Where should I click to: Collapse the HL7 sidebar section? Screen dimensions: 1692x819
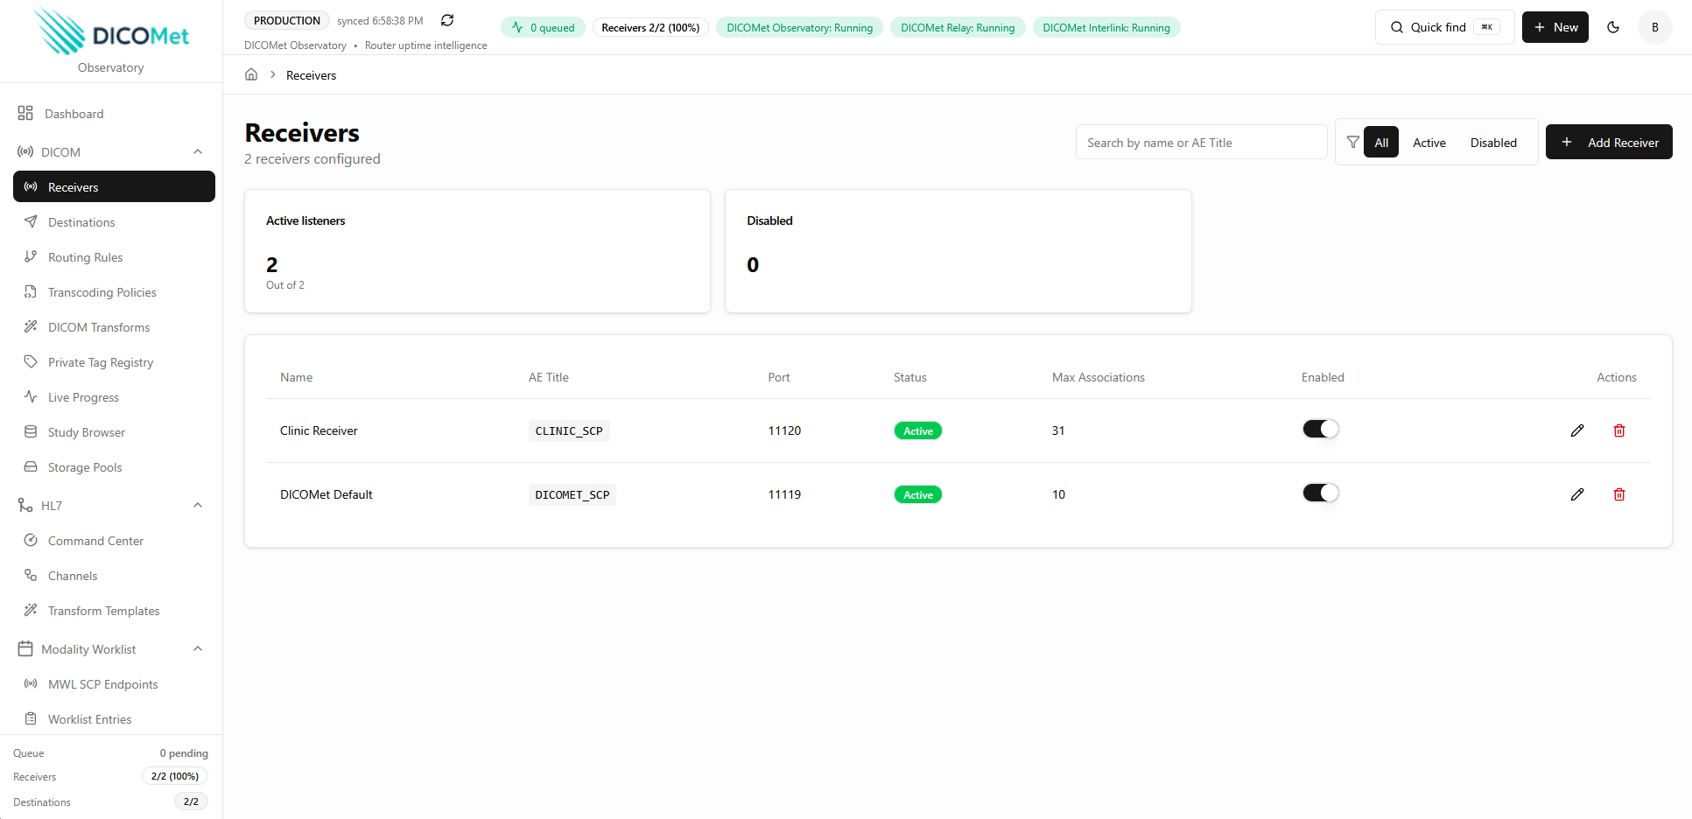tap(198, 506)
